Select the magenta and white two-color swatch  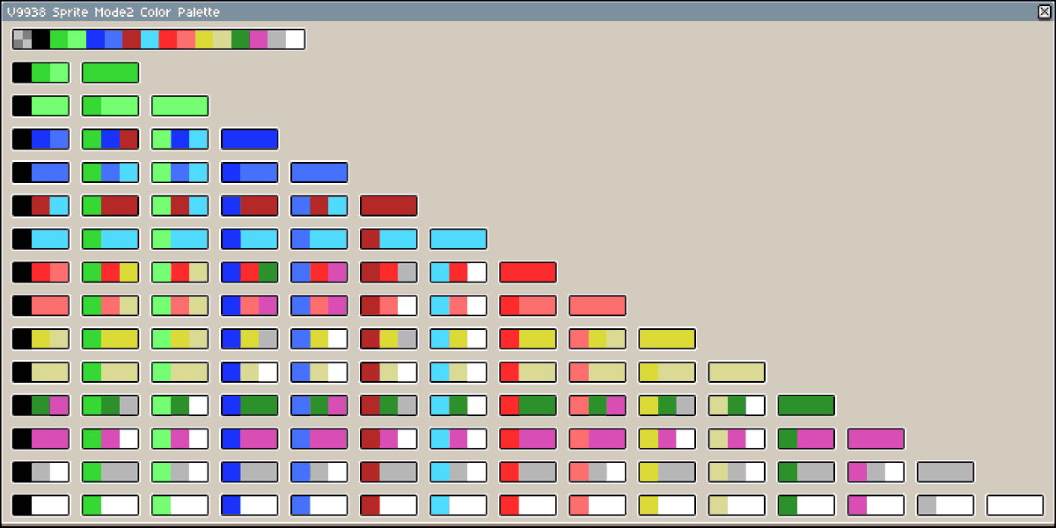[875, 507]
